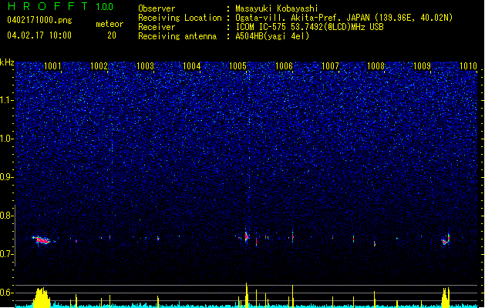Click the 1009 time marker
485x308 pixels.
click(423, 66)
